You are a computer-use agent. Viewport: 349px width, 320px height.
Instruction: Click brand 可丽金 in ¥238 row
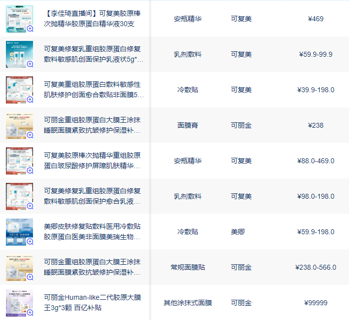[x=241, y=125]
